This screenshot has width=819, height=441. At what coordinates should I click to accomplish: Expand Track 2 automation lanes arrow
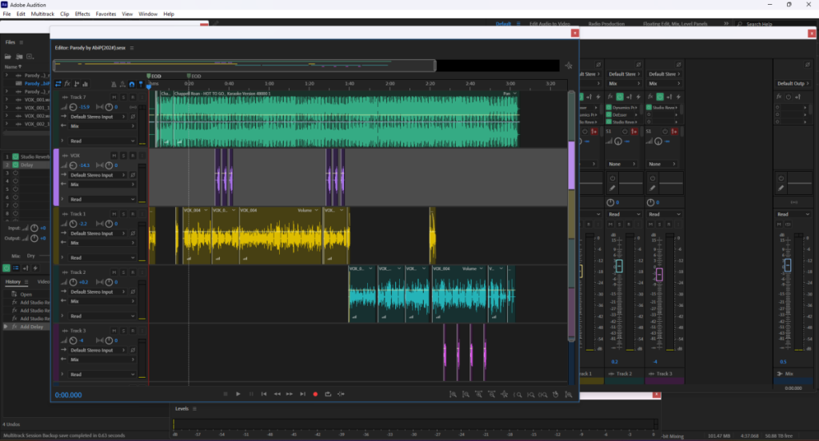(x=62, y=316)
